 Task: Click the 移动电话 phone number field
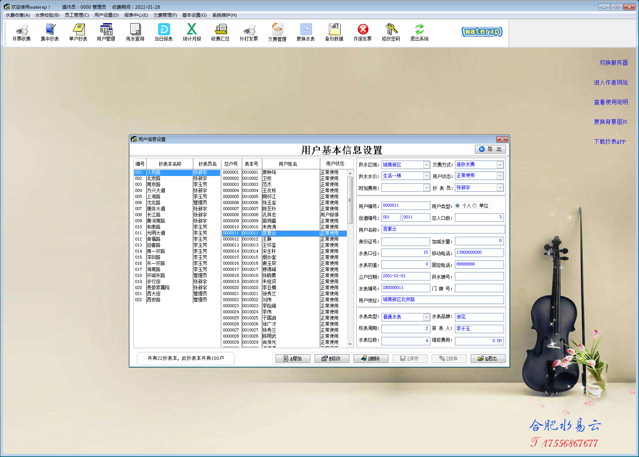479,253
